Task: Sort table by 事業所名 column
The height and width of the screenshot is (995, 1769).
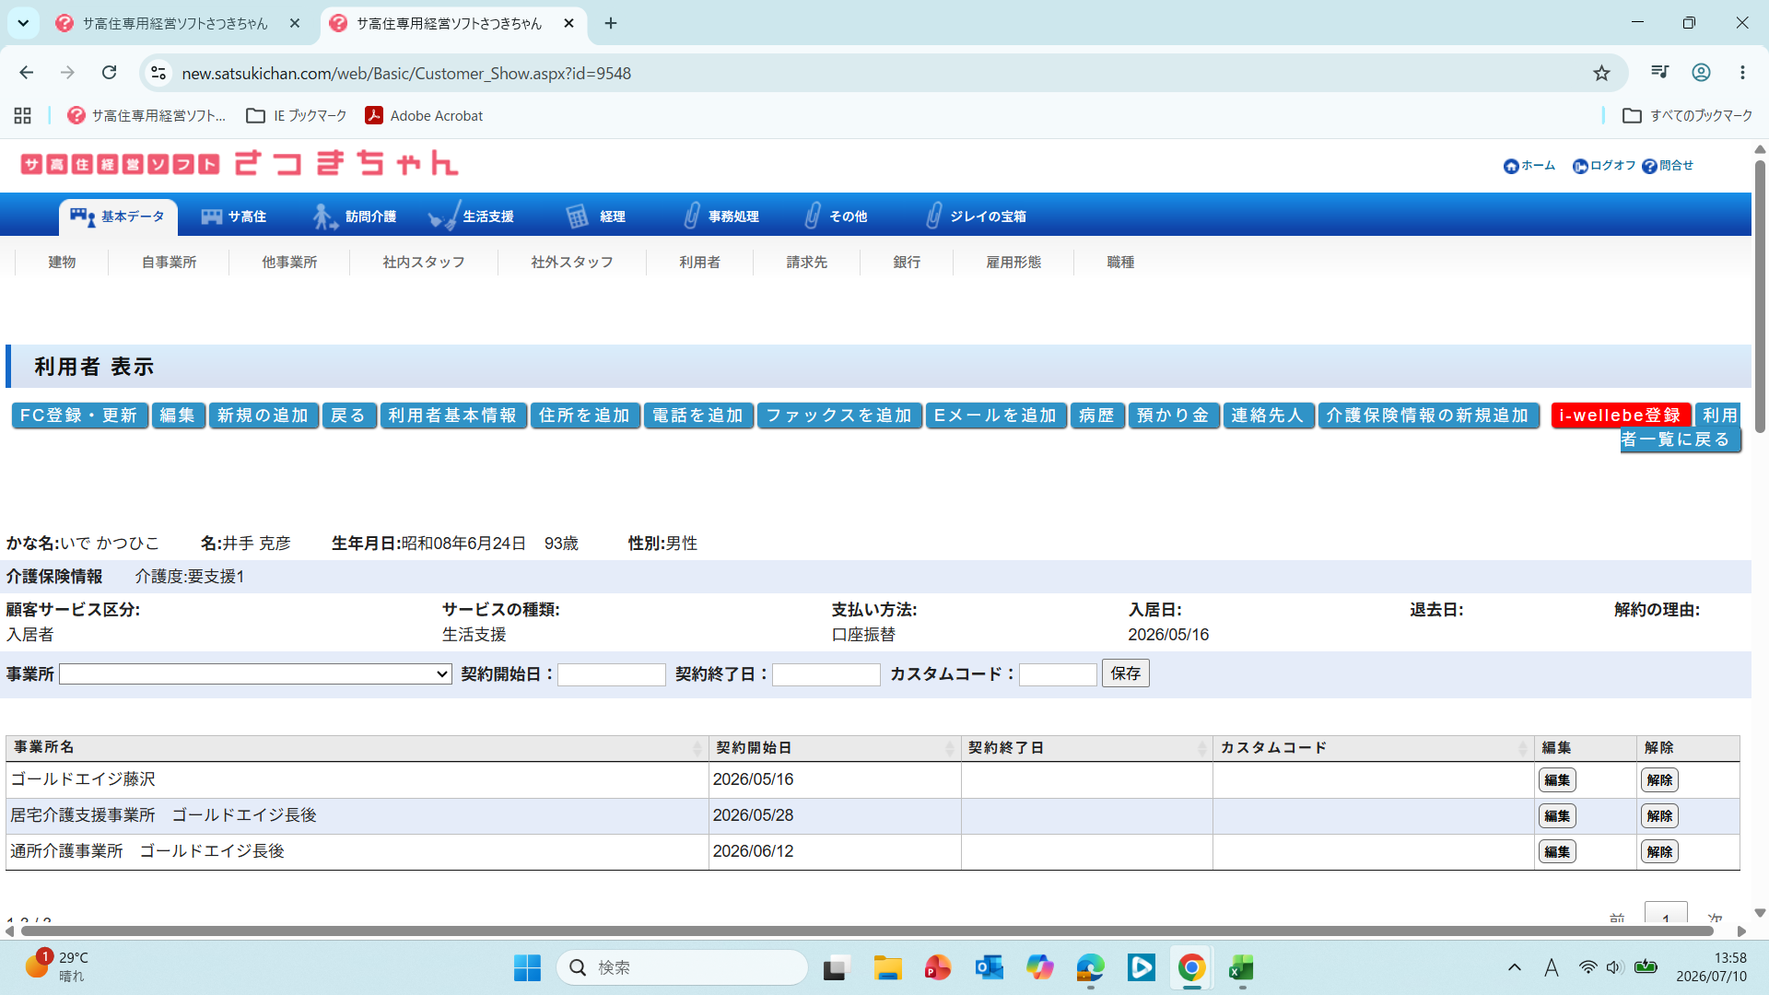Action: pyautogui.click(x=357, y=748)
